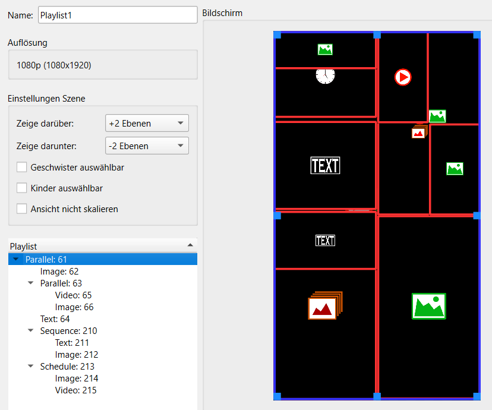
Task: Select the Text: 64 tree item
Action: pyautogui.click(x=55, y=319)
